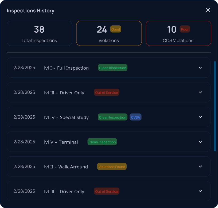Click the Out of Service badge on bottom row
The image size is (218, 208).
(107, 191)
